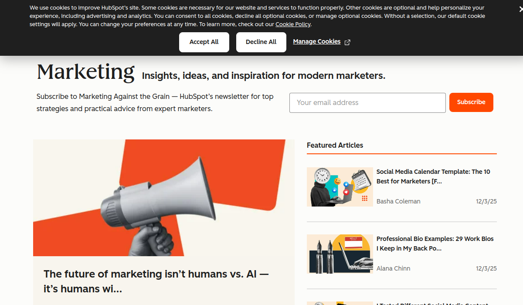Accept all cookies in the banner

pos(204,42)
